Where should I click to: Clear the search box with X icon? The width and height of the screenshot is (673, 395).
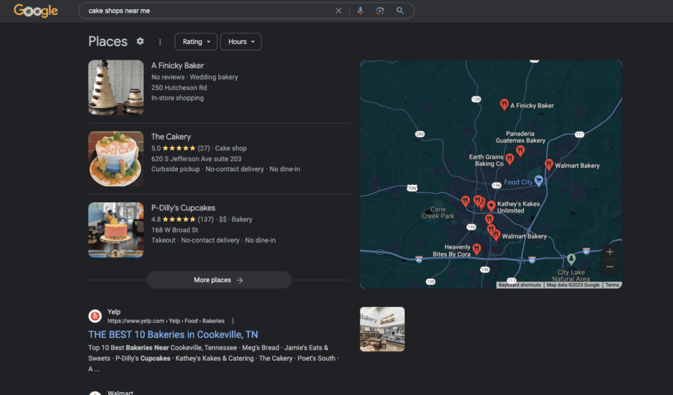click(338, 10)
